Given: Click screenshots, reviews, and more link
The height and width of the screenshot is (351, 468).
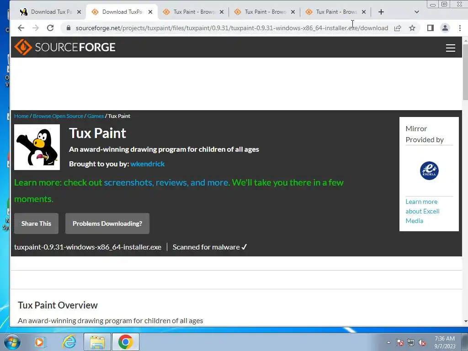Looking at the screenshot, I should click(x=167, y=182).
